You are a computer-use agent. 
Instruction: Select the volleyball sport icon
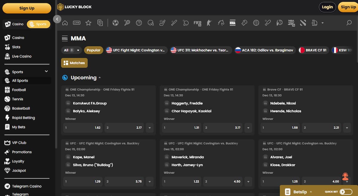click(x=256, y=23)
